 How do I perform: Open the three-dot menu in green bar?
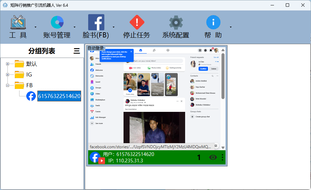tap(222, 157)
